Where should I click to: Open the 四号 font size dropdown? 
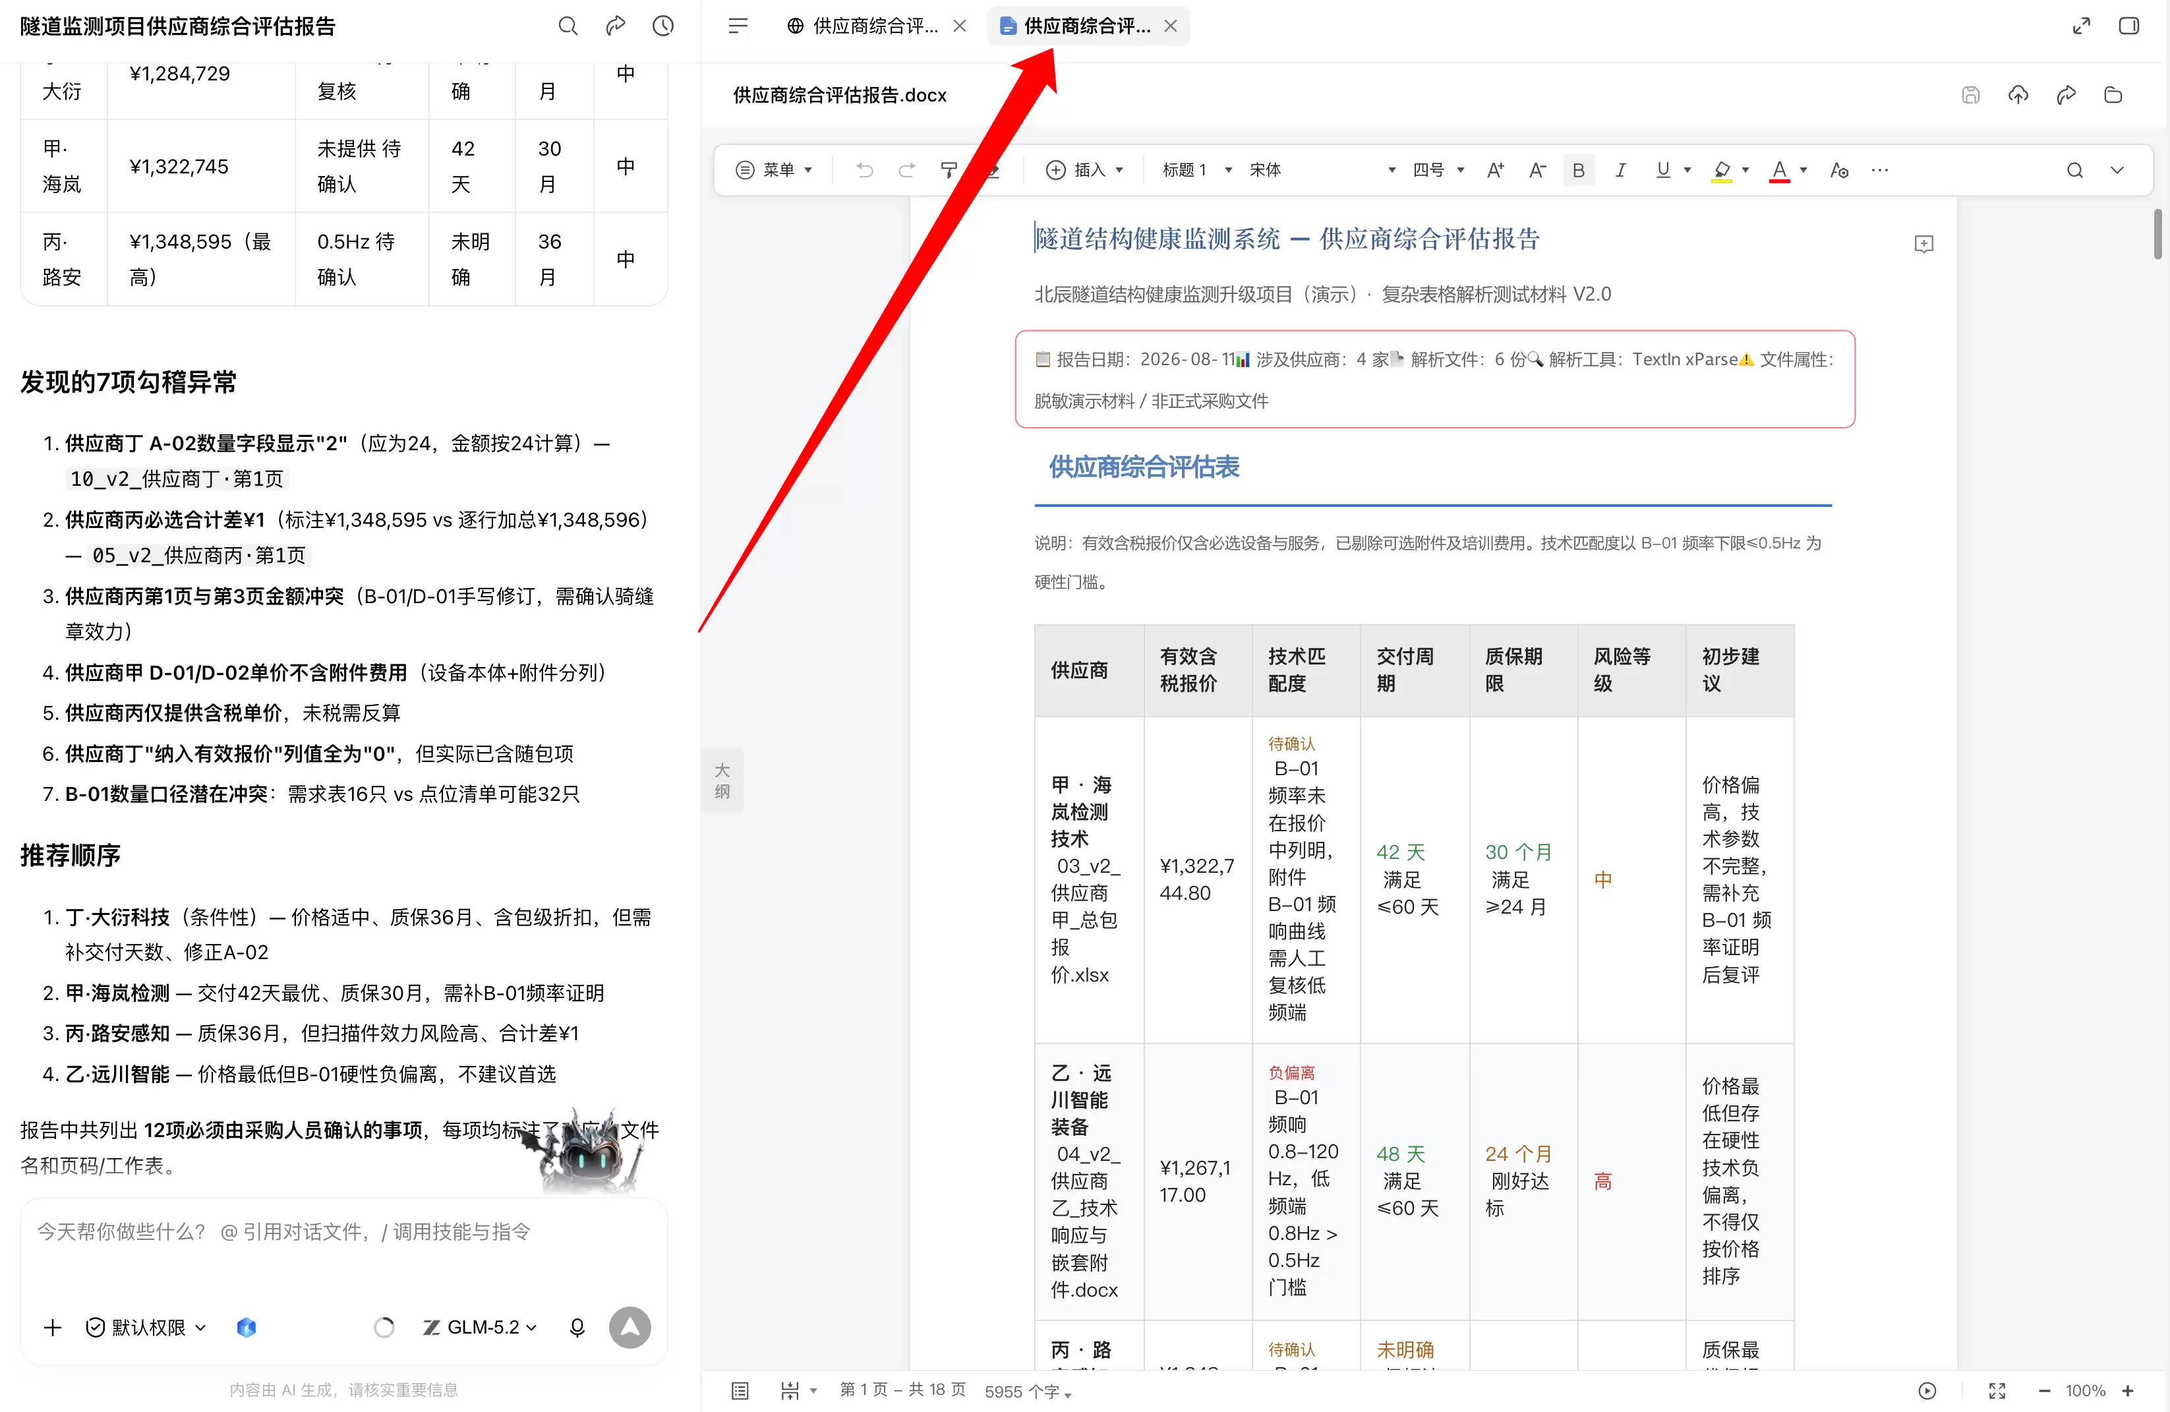click(x=1438, y=169)
